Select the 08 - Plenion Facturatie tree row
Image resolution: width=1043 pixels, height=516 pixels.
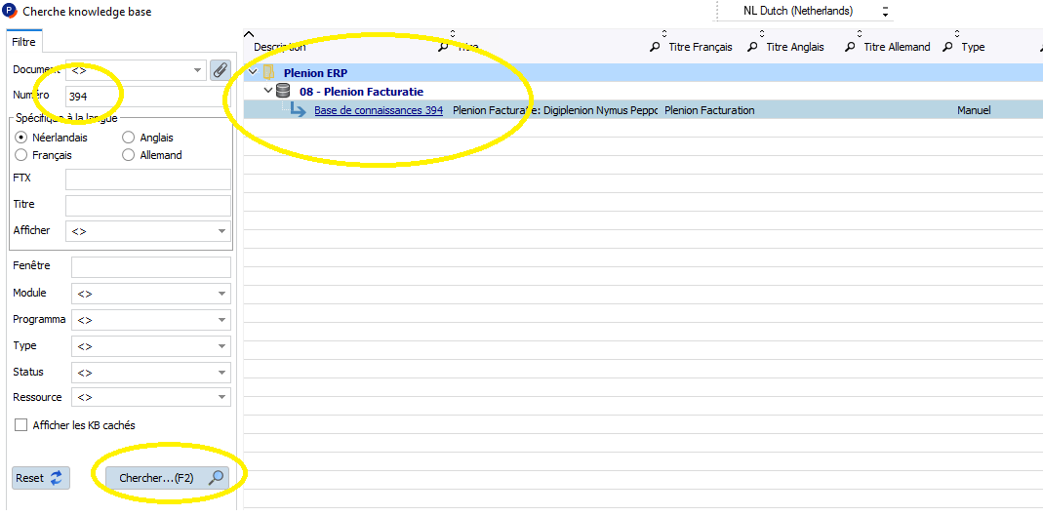(643, 91)
